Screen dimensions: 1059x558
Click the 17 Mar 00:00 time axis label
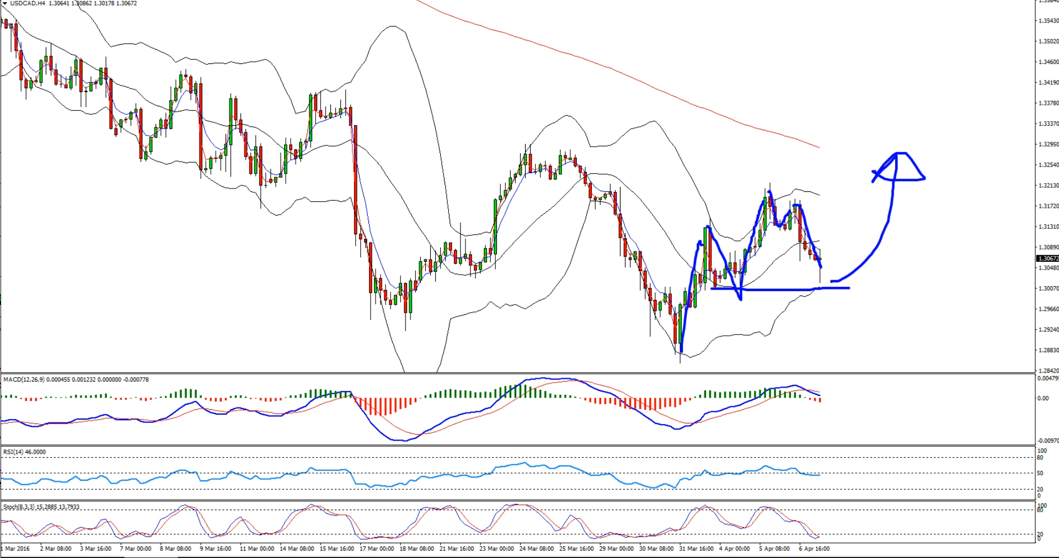point(377,549)
